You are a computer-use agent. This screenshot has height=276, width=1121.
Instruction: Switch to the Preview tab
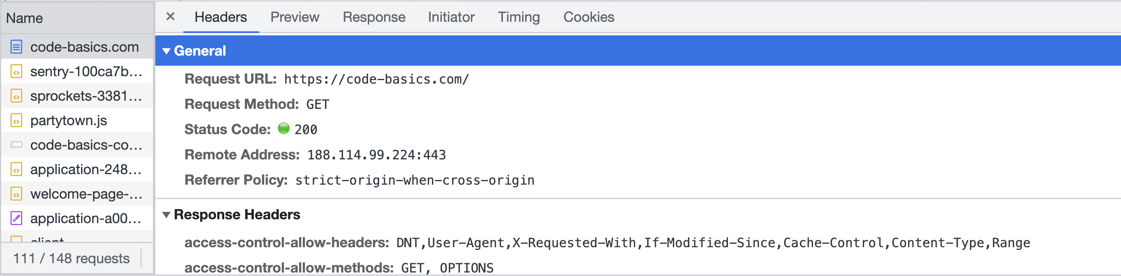[295, 17]
